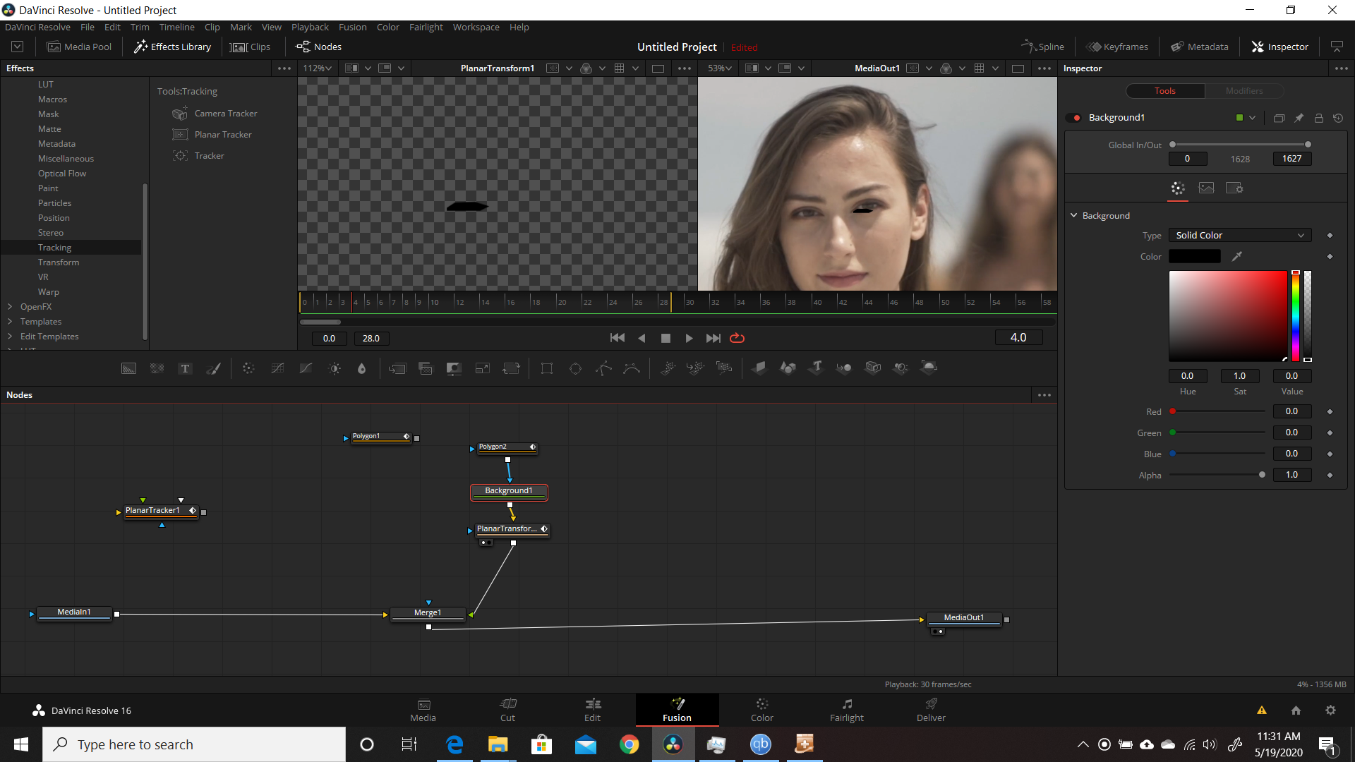Screen dimensions: 1355x762
Task: Open the Solid Color type dropdown
Action: 1239,236
